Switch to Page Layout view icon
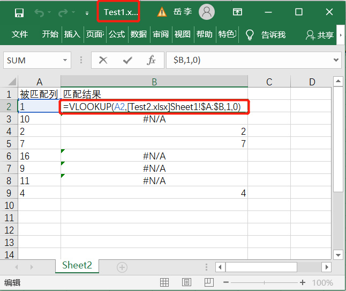346x291 pixels. click(186, 282)
